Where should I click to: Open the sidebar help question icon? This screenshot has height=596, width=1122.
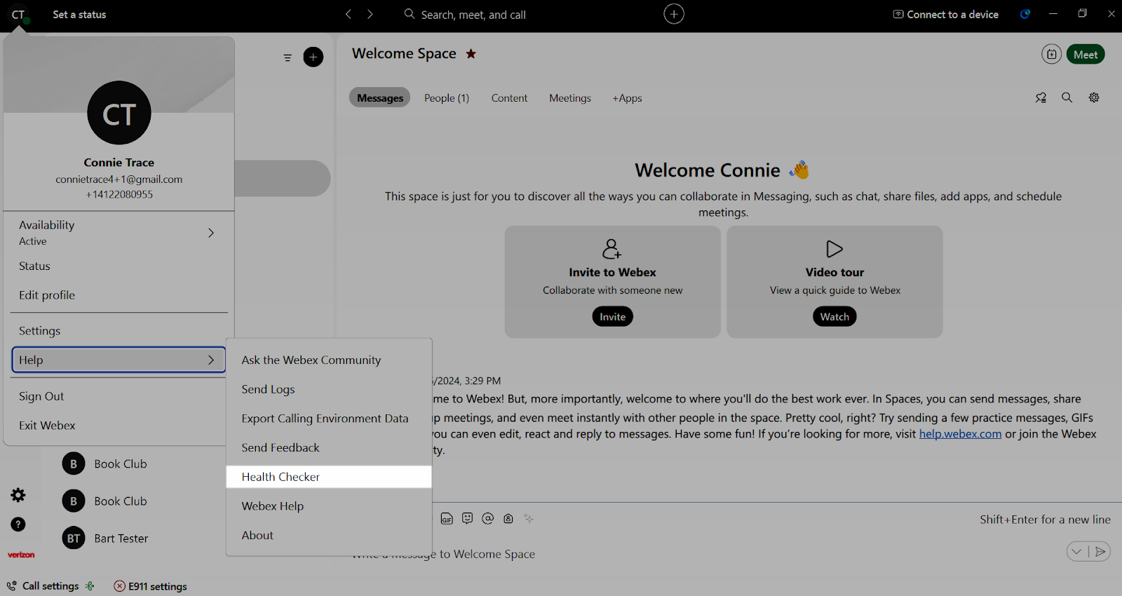(x=18, y=524)
